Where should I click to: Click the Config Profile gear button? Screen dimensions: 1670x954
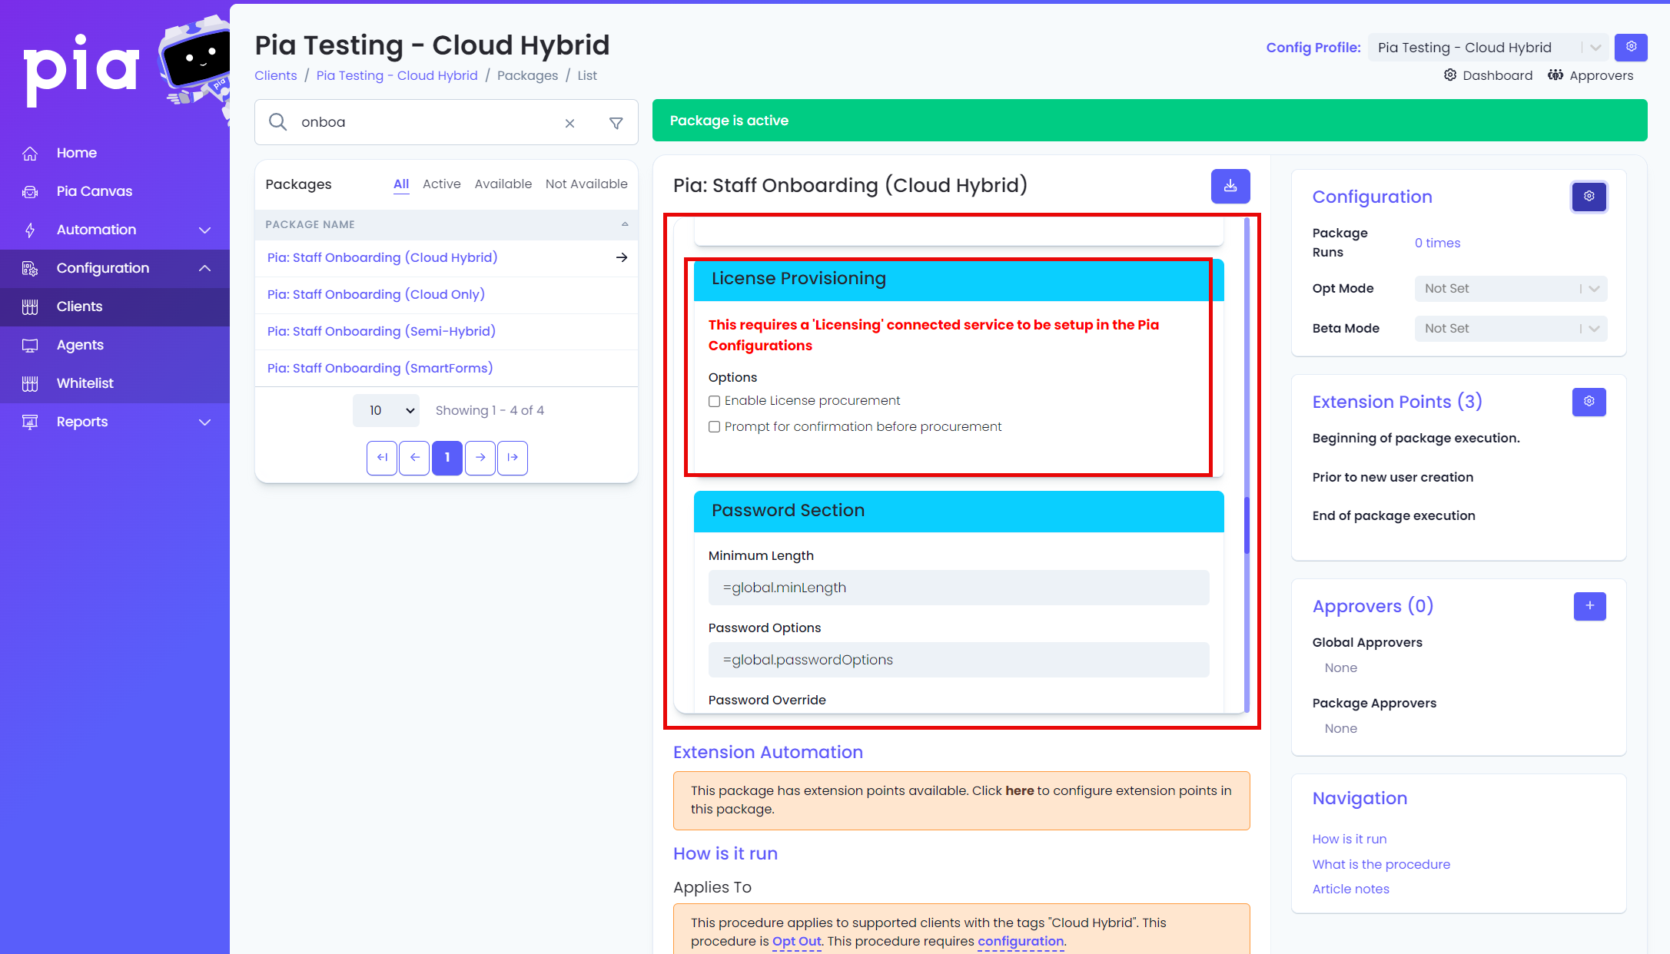pyautogui.click(x=1631, y=47)
